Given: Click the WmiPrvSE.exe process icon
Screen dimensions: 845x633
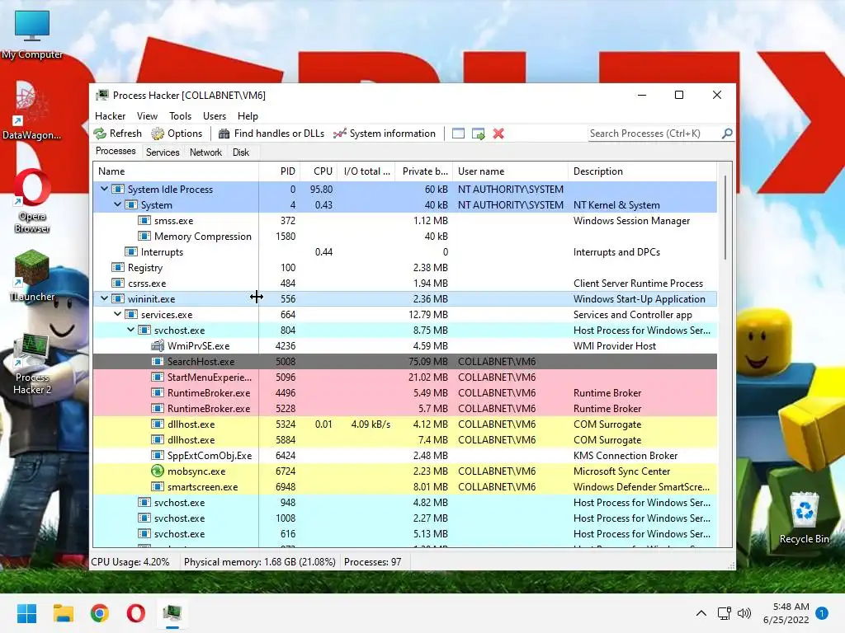Looking at the screenshot, I should point(158,345).
